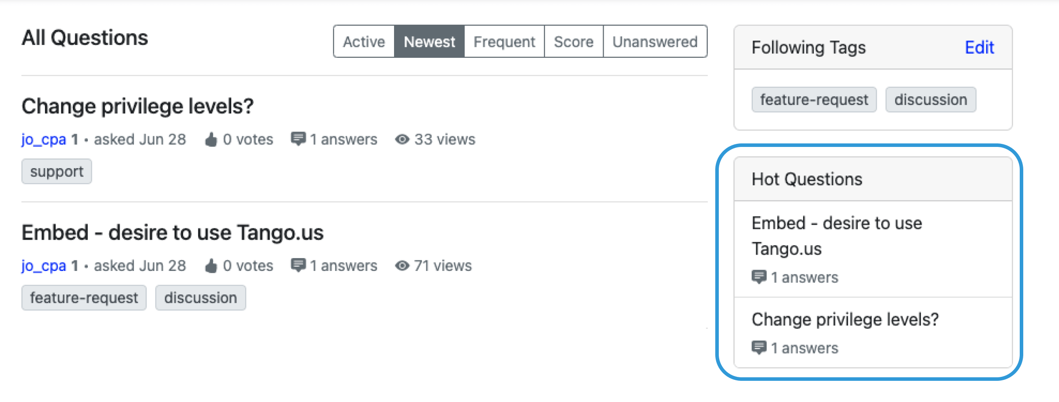
Task: Click the eye icon beside 71 views
Action: pos(402,266)
